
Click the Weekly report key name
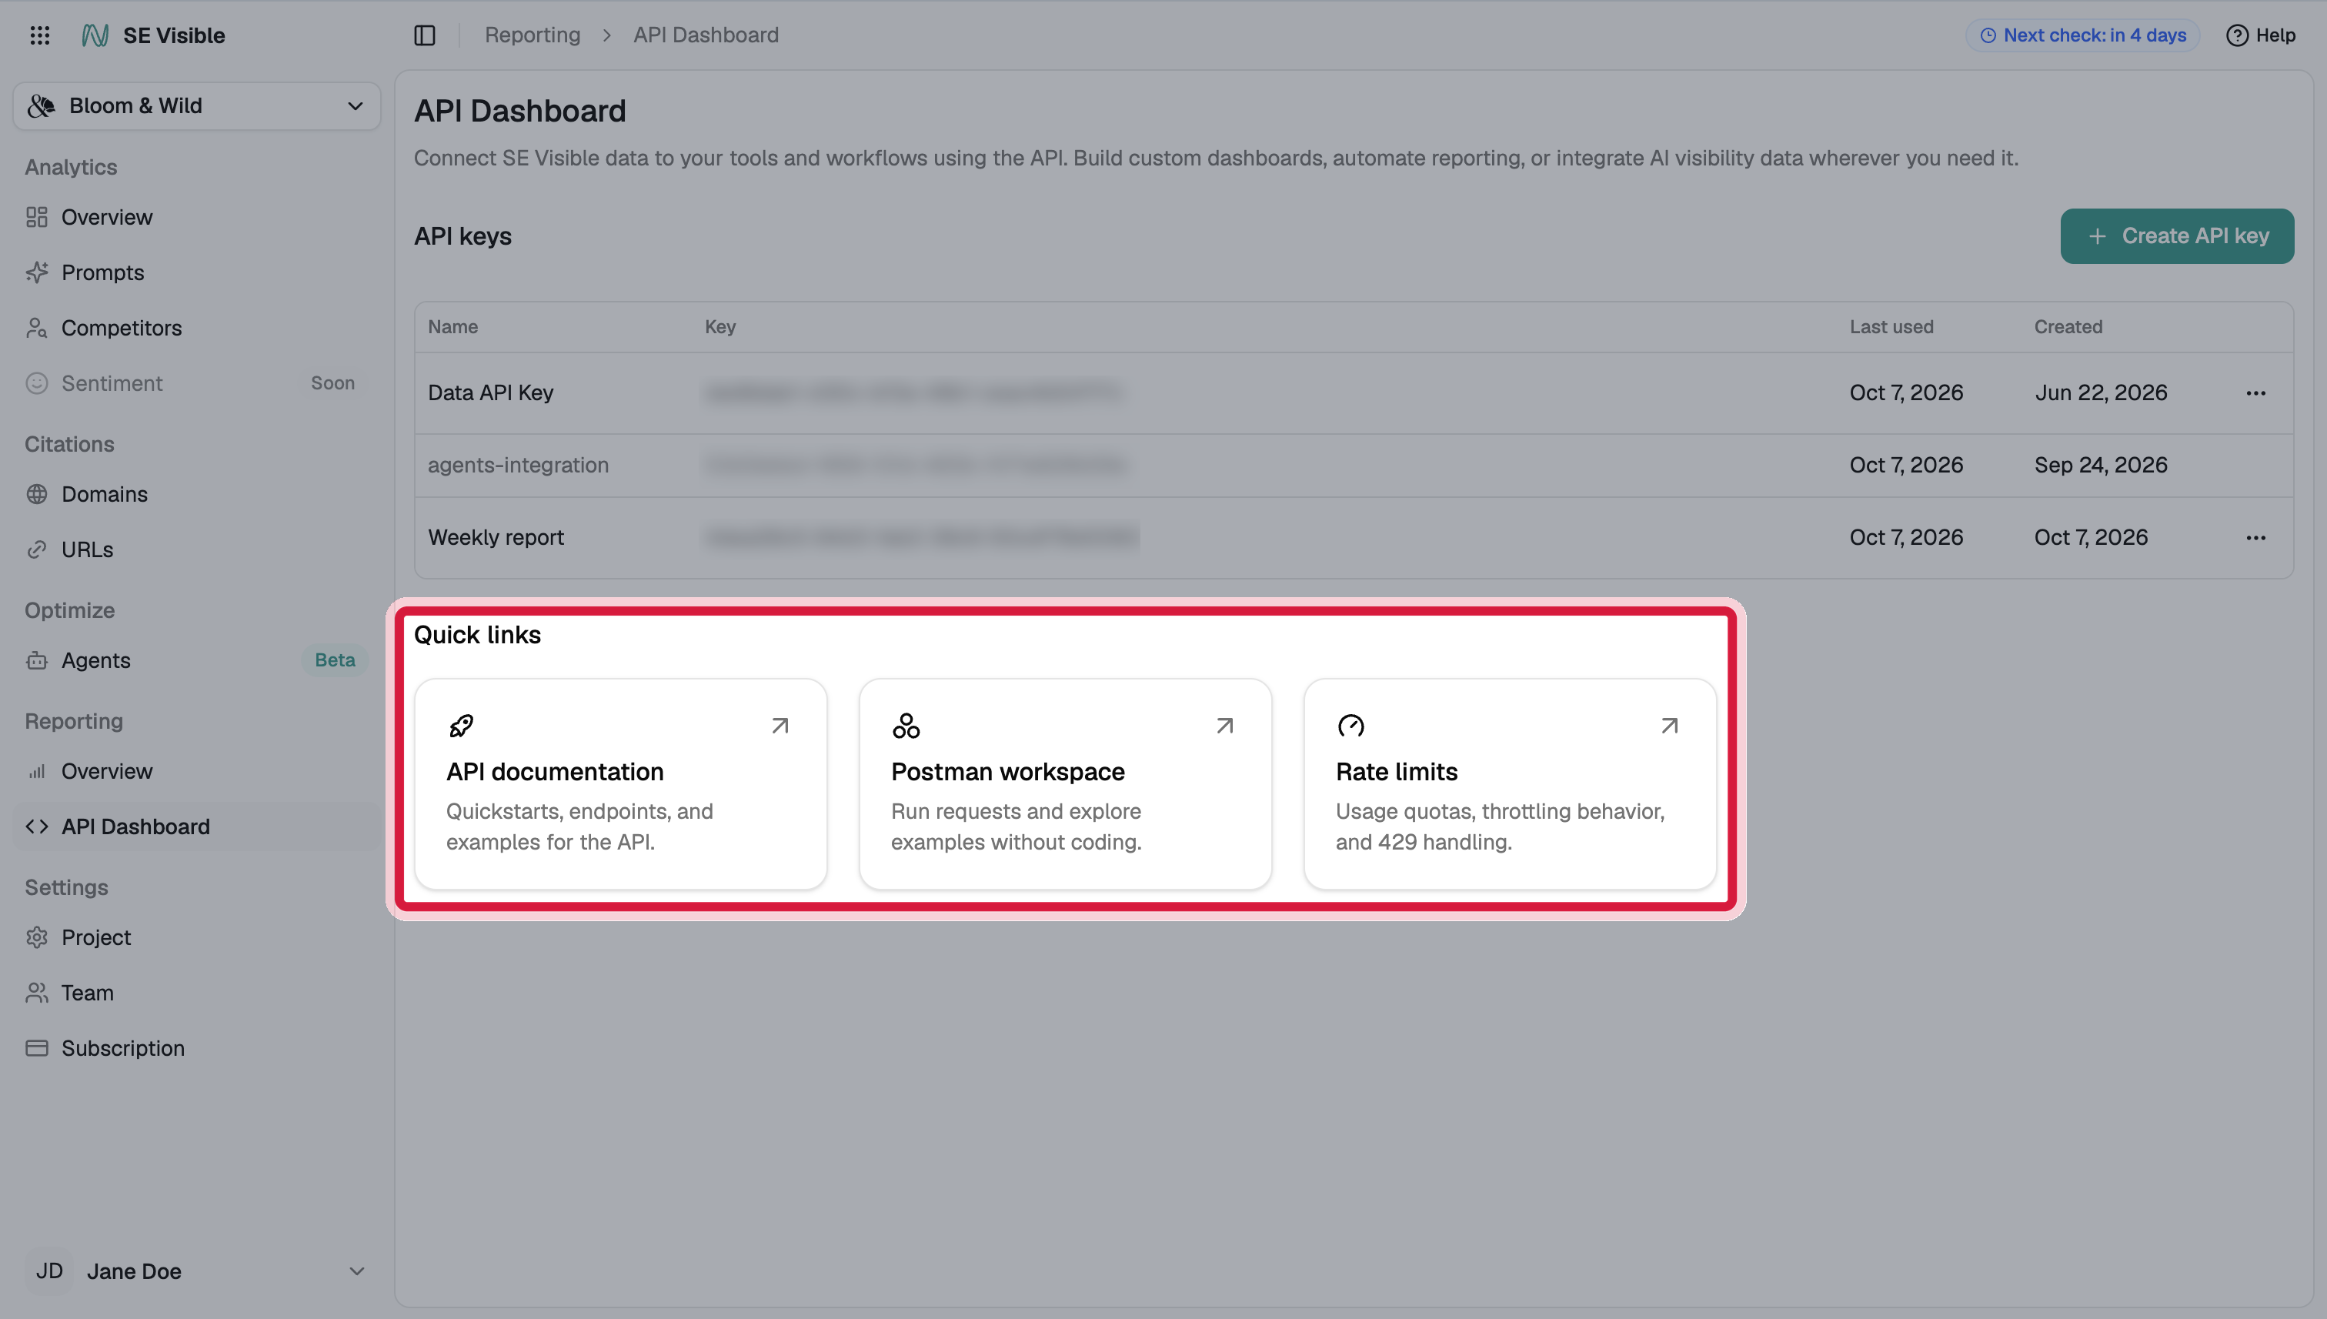(x=496, y=537)
